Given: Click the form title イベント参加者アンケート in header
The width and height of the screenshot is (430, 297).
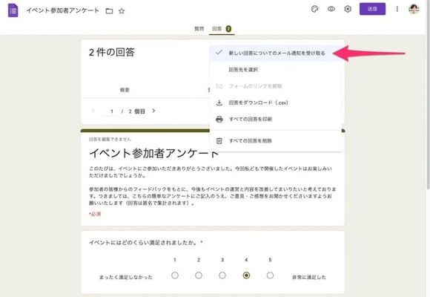Looking at the screenshot, I should (62, 10).
